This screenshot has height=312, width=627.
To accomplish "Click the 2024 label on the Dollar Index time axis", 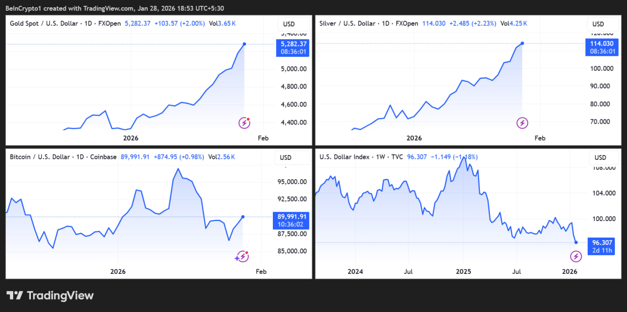I will click(355, 271).
